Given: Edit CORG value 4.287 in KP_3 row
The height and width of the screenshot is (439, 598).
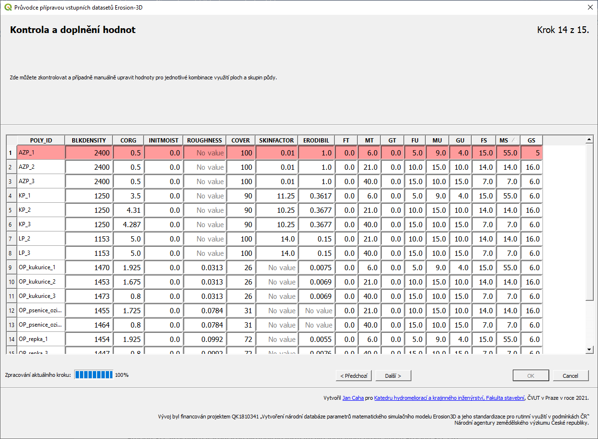Looking at the screenshot, I should [128, 224].
